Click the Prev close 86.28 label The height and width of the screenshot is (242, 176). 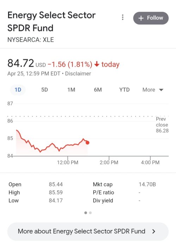pos(162,125)
